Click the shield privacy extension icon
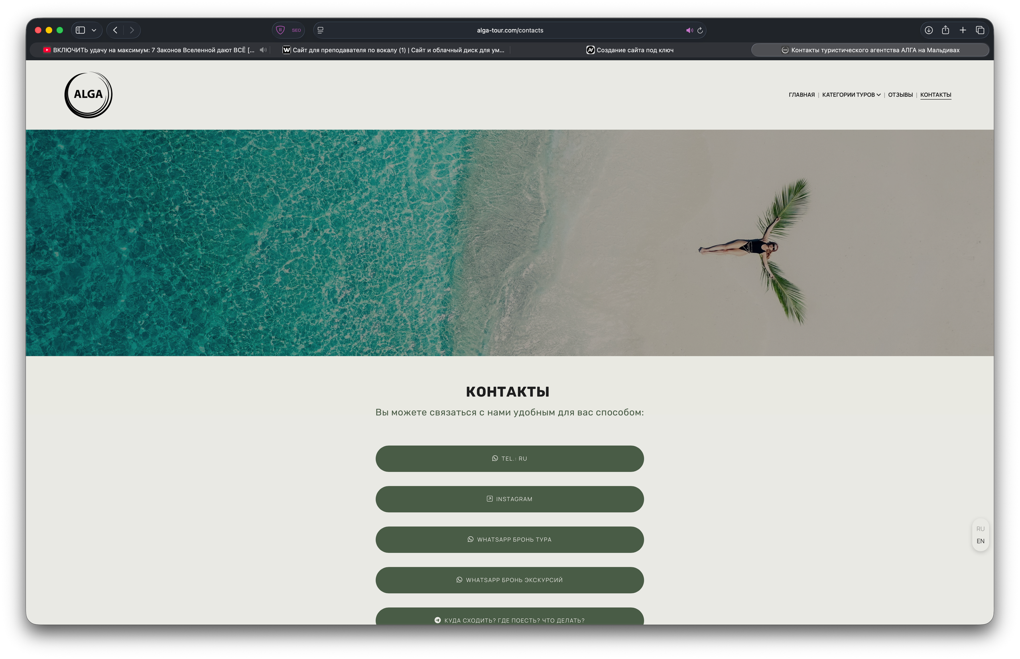Screen dimensions: 1020x659 [280, 30]
